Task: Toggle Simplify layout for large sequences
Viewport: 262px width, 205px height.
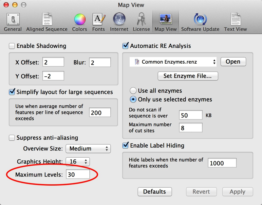Action: 12,92
